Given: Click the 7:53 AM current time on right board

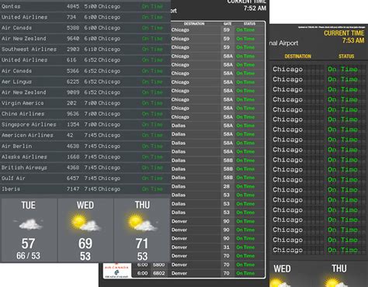Looking at the screenshot, I should click(x=353, y=40).
